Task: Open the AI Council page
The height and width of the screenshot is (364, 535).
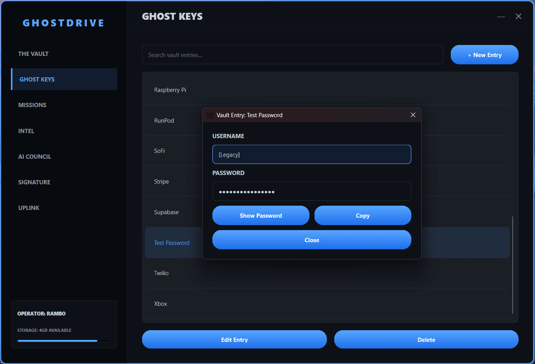Action: pos(35,157)
